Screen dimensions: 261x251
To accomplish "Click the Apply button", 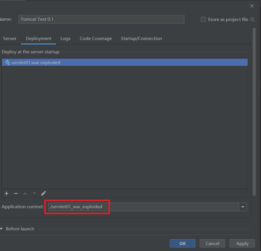I will [x=242, y=243].
